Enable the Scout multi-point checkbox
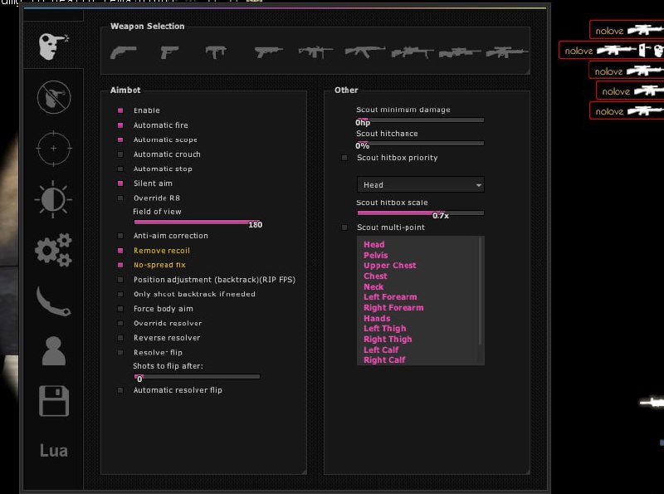 coord(345,227)
